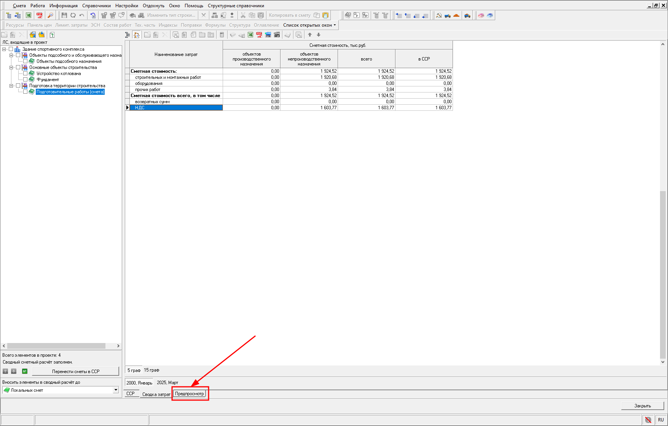Viewport: 668px width, 426px height.
Task: Click the scroll down arrow of table area
Action: pyautogui.click(x=663, y=362)
